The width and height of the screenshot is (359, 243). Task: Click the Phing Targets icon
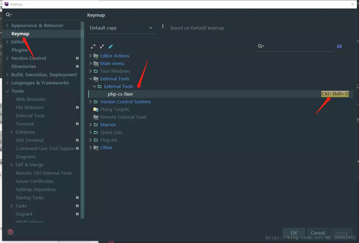click(96, 109)
